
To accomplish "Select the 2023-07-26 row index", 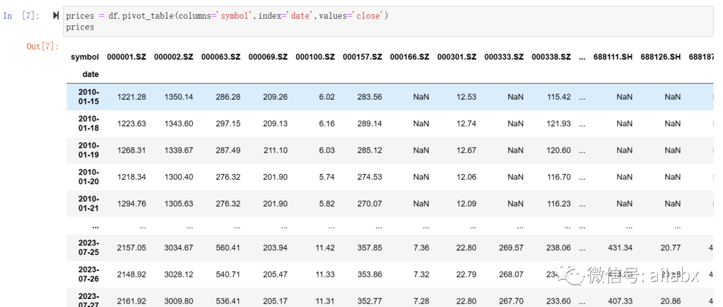I will click(x=88, y=274).
